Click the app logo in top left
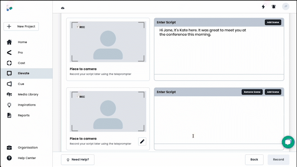297x167 pixels. coord(9,7)
